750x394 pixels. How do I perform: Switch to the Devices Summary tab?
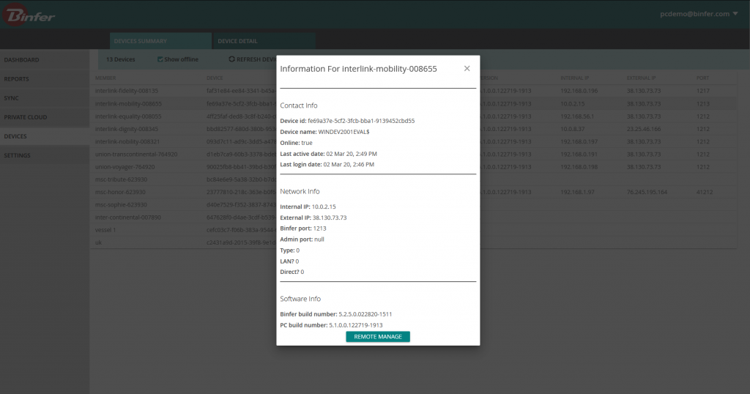160,41
